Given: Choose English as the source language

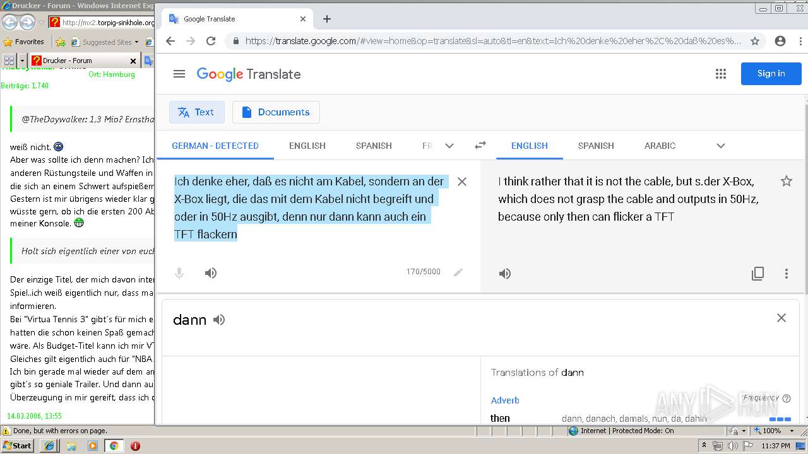Looking at the screenshot, I should [x=307, y=146].
